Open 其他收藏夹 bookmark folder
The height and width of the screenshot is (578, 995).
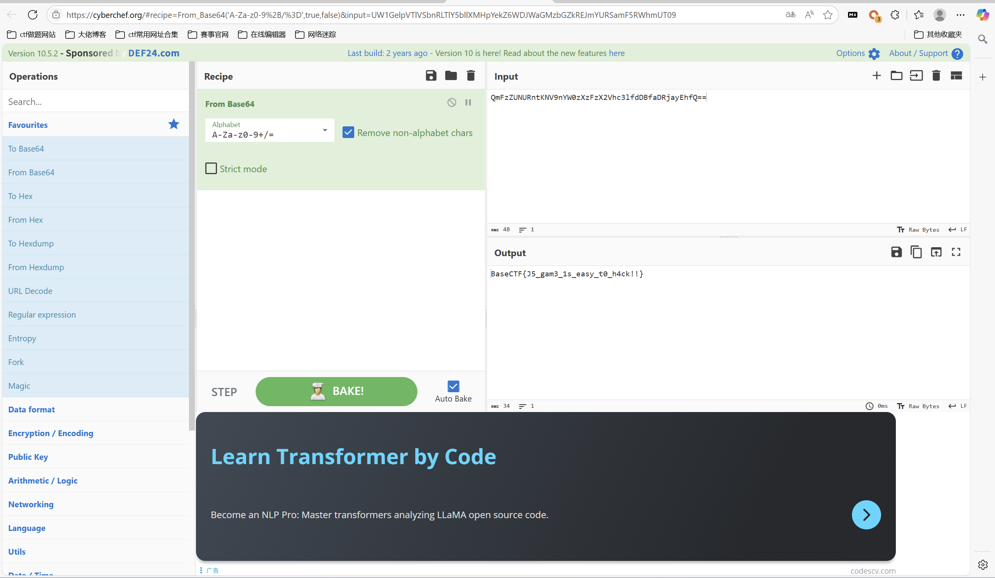[938, 34]
